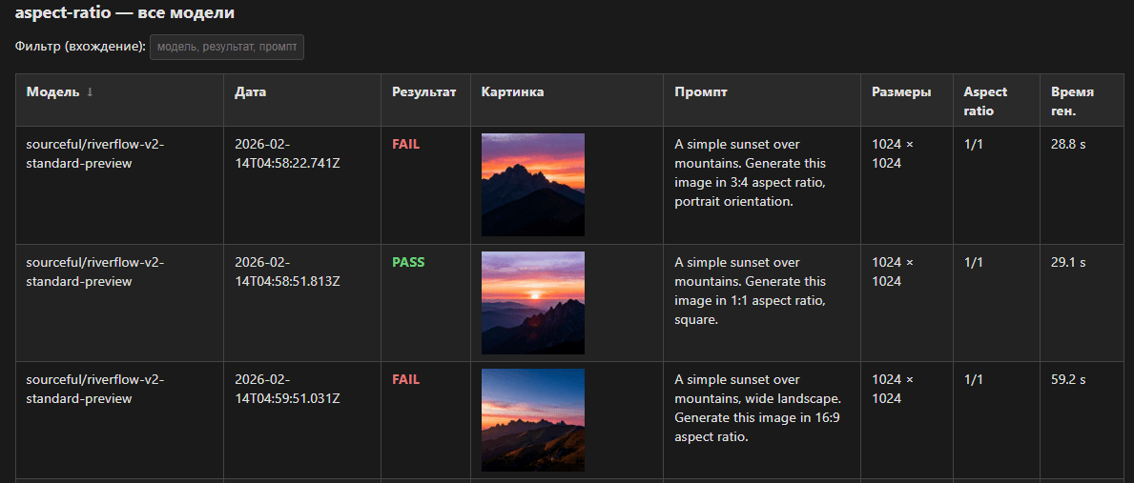
Task: Open the first sunset mountain thumbnail
Action: [x=533, y=185]
